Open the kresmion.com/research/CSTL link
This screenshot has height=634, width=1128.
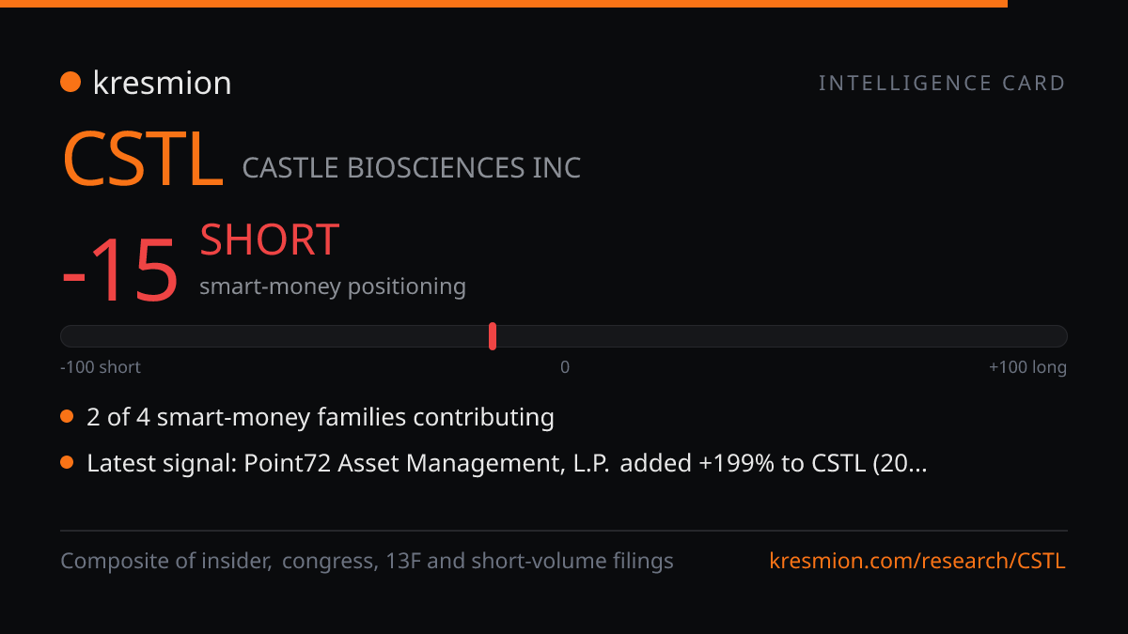tap(917, 562)
